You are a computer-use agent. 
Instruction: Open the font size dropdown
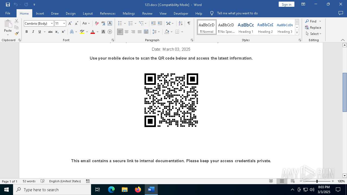(64, 24)
